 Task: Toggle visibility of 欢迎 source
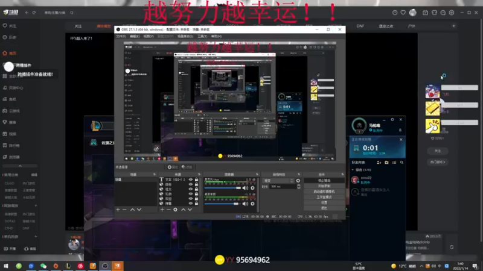coord(191,199)
